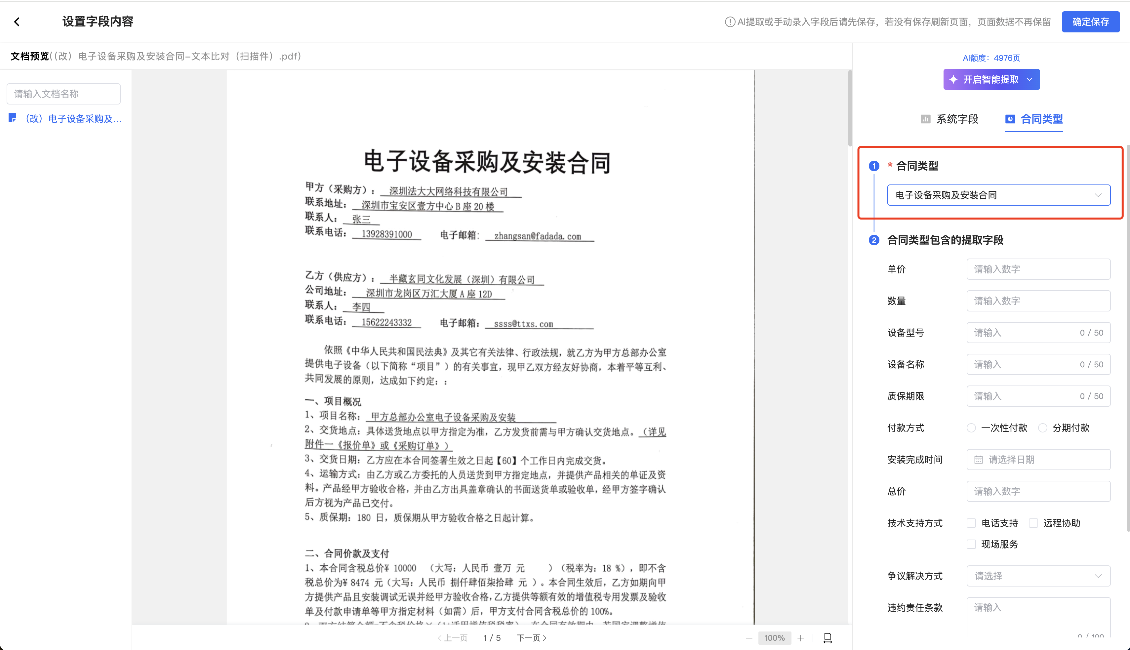Click the back arrow icon
The width and height of the screenshot is (1130, 650).
17,22
